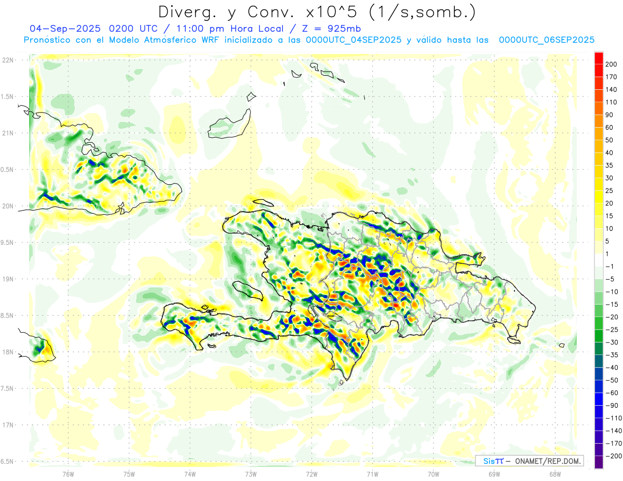This screenshot has width=623, height=481.
Task: Click the '1.5N' latitude axis label
Action: [7, 97]
